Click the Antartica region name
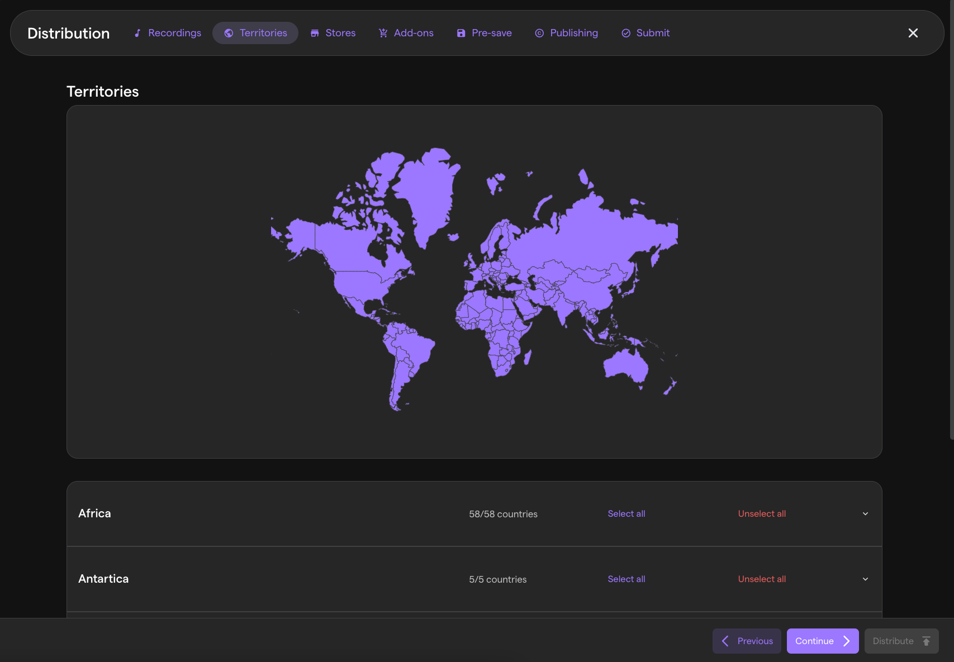954x662 pixels. click(103, 579)
